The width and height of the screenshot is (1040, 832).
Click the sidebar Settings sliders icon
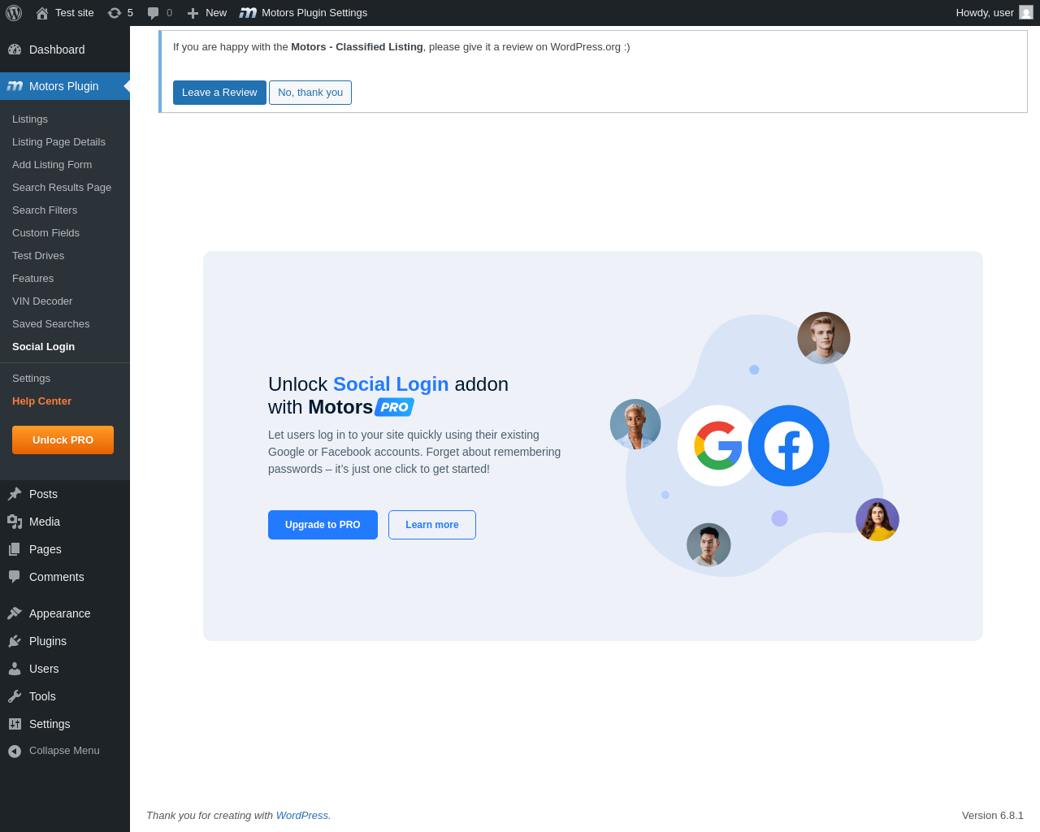point(15,724)
